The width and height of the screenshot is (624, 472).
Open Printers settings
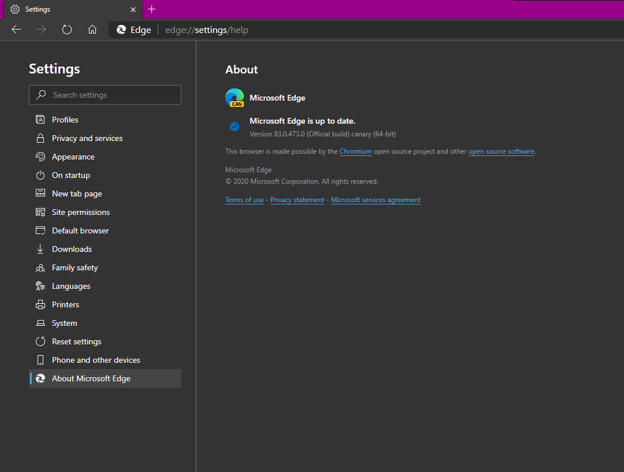pos(105,305)
